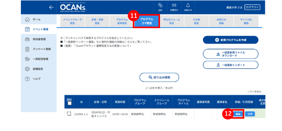Click 新規プログラムを作成 button

[231, 40]
